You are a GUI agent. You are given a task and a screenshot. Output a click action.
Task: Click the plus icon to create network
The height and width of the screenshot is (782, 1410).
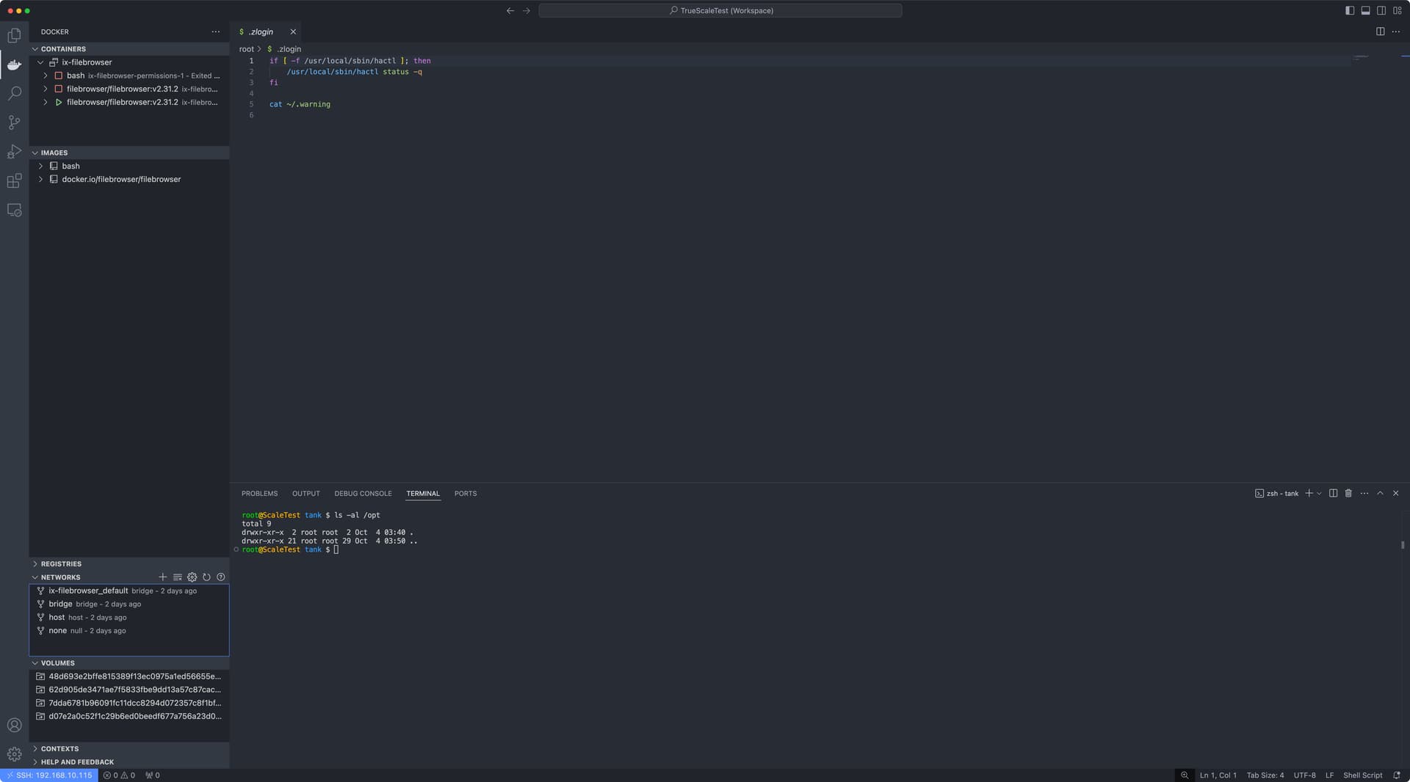[163, 577]
